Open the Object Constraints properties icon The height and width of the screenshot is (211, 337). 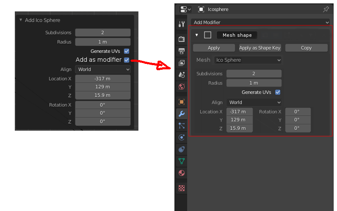click(x=182, y=149)
